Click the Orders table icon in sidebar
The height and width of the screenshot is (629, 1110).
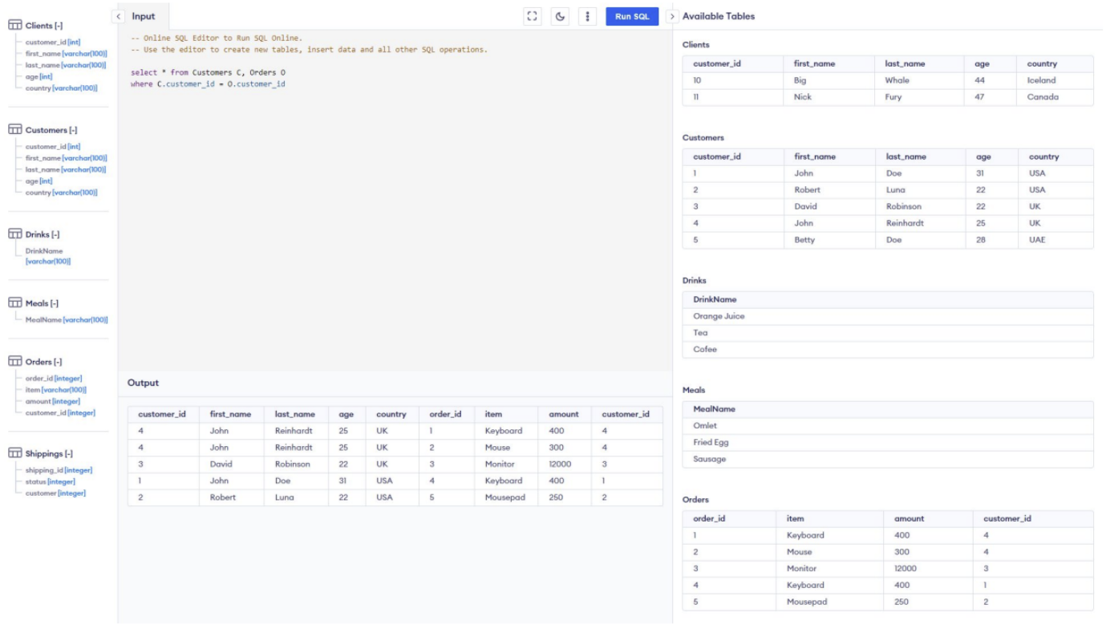[x=14, y=362]
